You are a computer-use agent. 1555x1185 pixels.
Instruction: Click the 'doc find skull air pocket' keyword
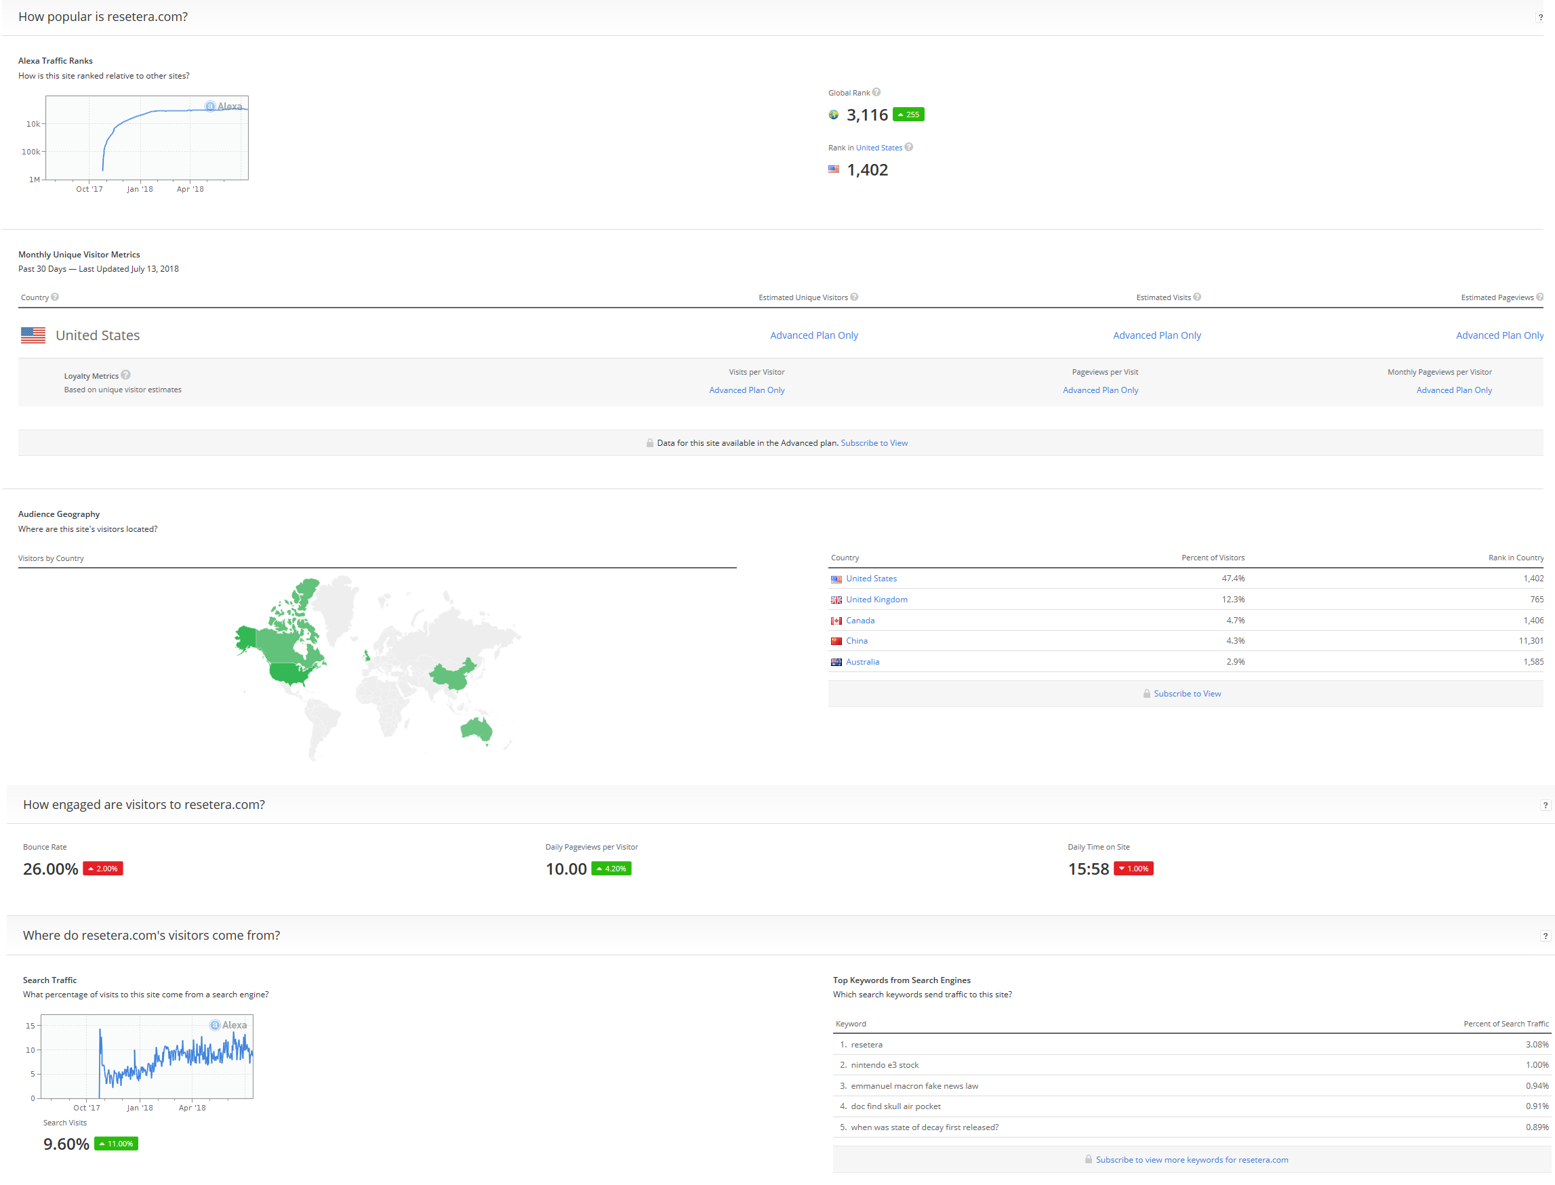point(895,1106)
